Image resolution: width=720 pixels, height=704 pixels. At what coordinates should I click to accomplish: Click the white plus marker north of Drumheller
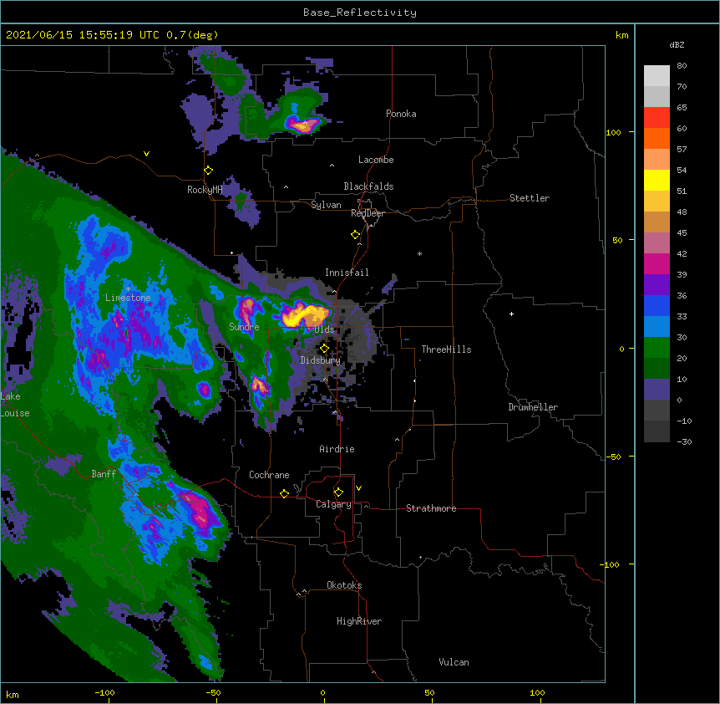pos(511,314)
